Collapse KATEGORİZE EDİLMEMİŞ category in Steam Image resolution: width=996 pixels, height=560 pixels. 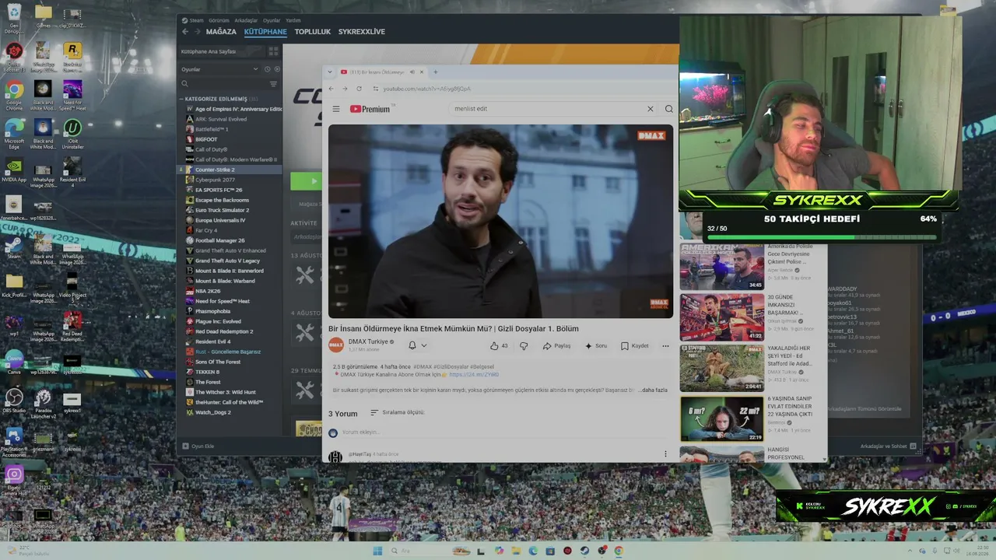tap(181, 99)
